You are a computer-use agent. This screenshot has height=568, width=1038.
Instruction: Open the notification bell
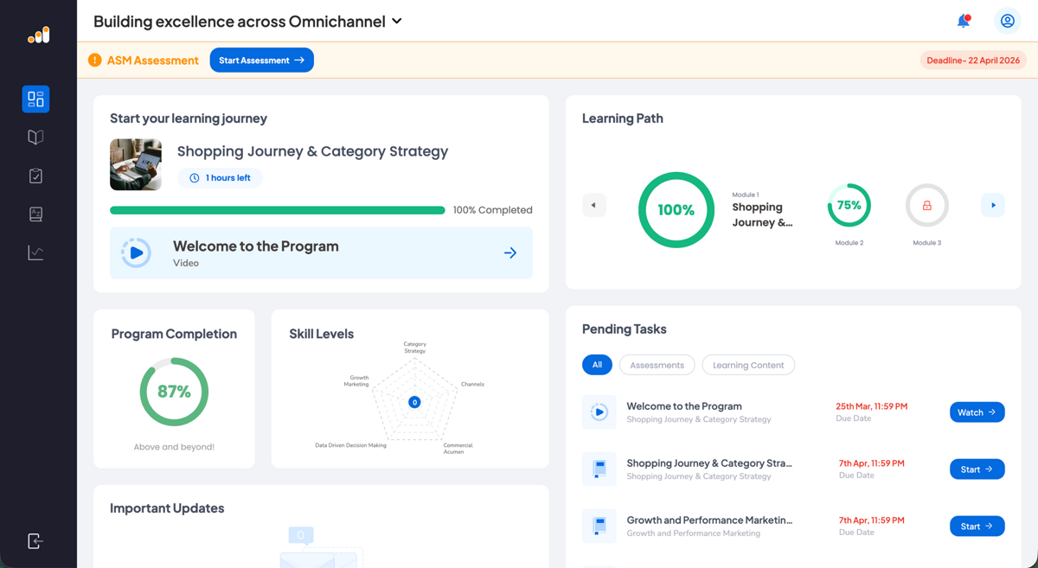(x=963, y=21)
